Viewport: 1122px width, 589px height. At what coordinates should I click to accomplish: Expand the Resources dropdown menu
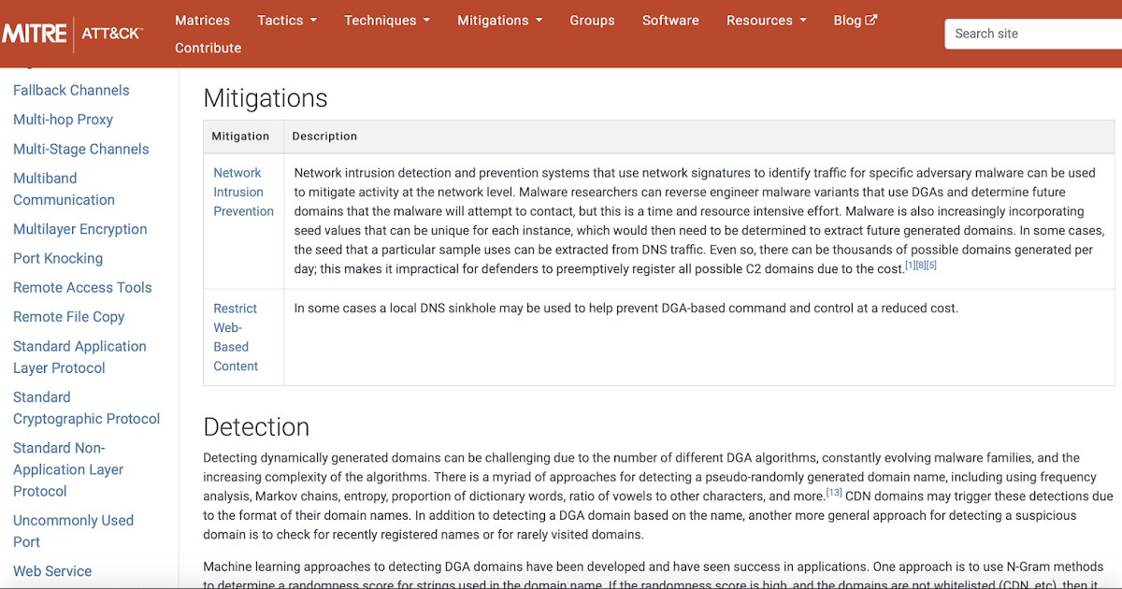(766, 20)
